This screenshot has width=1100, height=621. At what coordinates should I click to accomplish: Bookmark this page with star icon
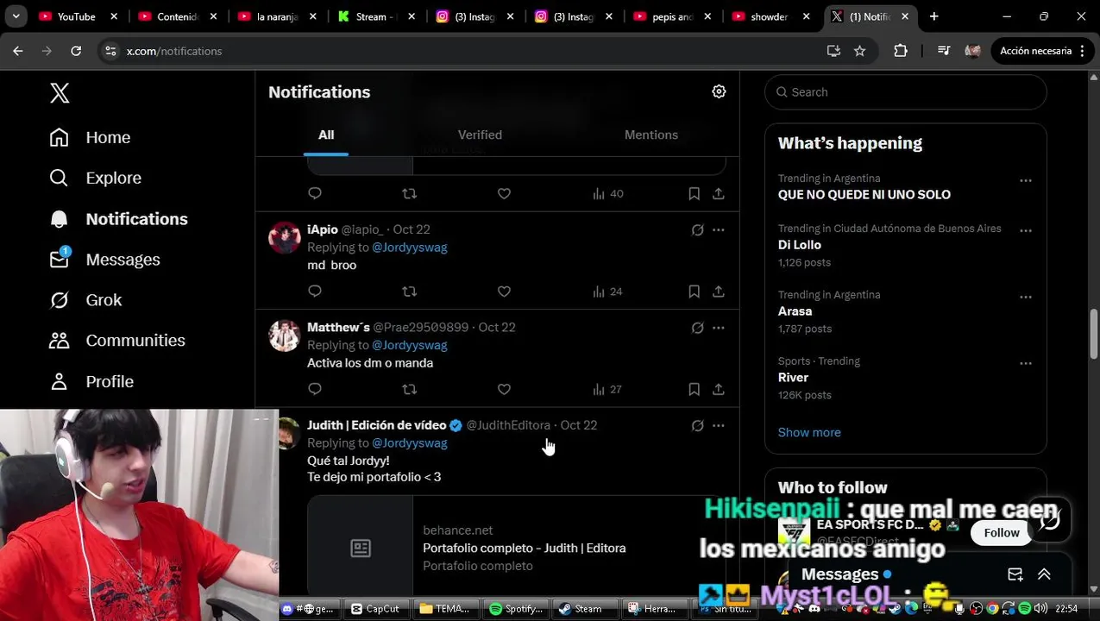pos(859,51)
